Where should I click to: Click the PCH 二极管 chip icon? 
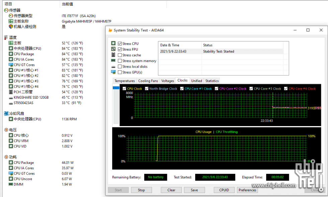click(x=11, y=92)
